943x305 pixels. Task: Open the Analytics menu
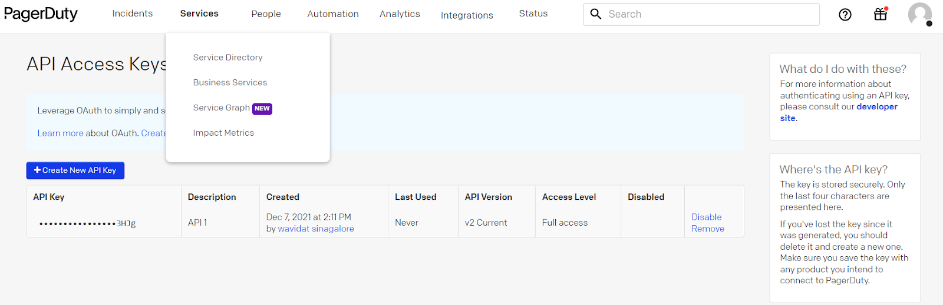coord(400,14)
